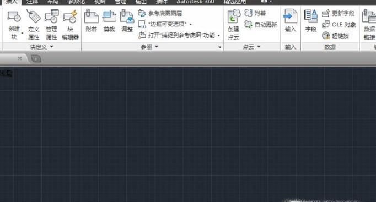Expand the Reference (参照) panel
Screen dimensions: 376x202
pos(149,47)
